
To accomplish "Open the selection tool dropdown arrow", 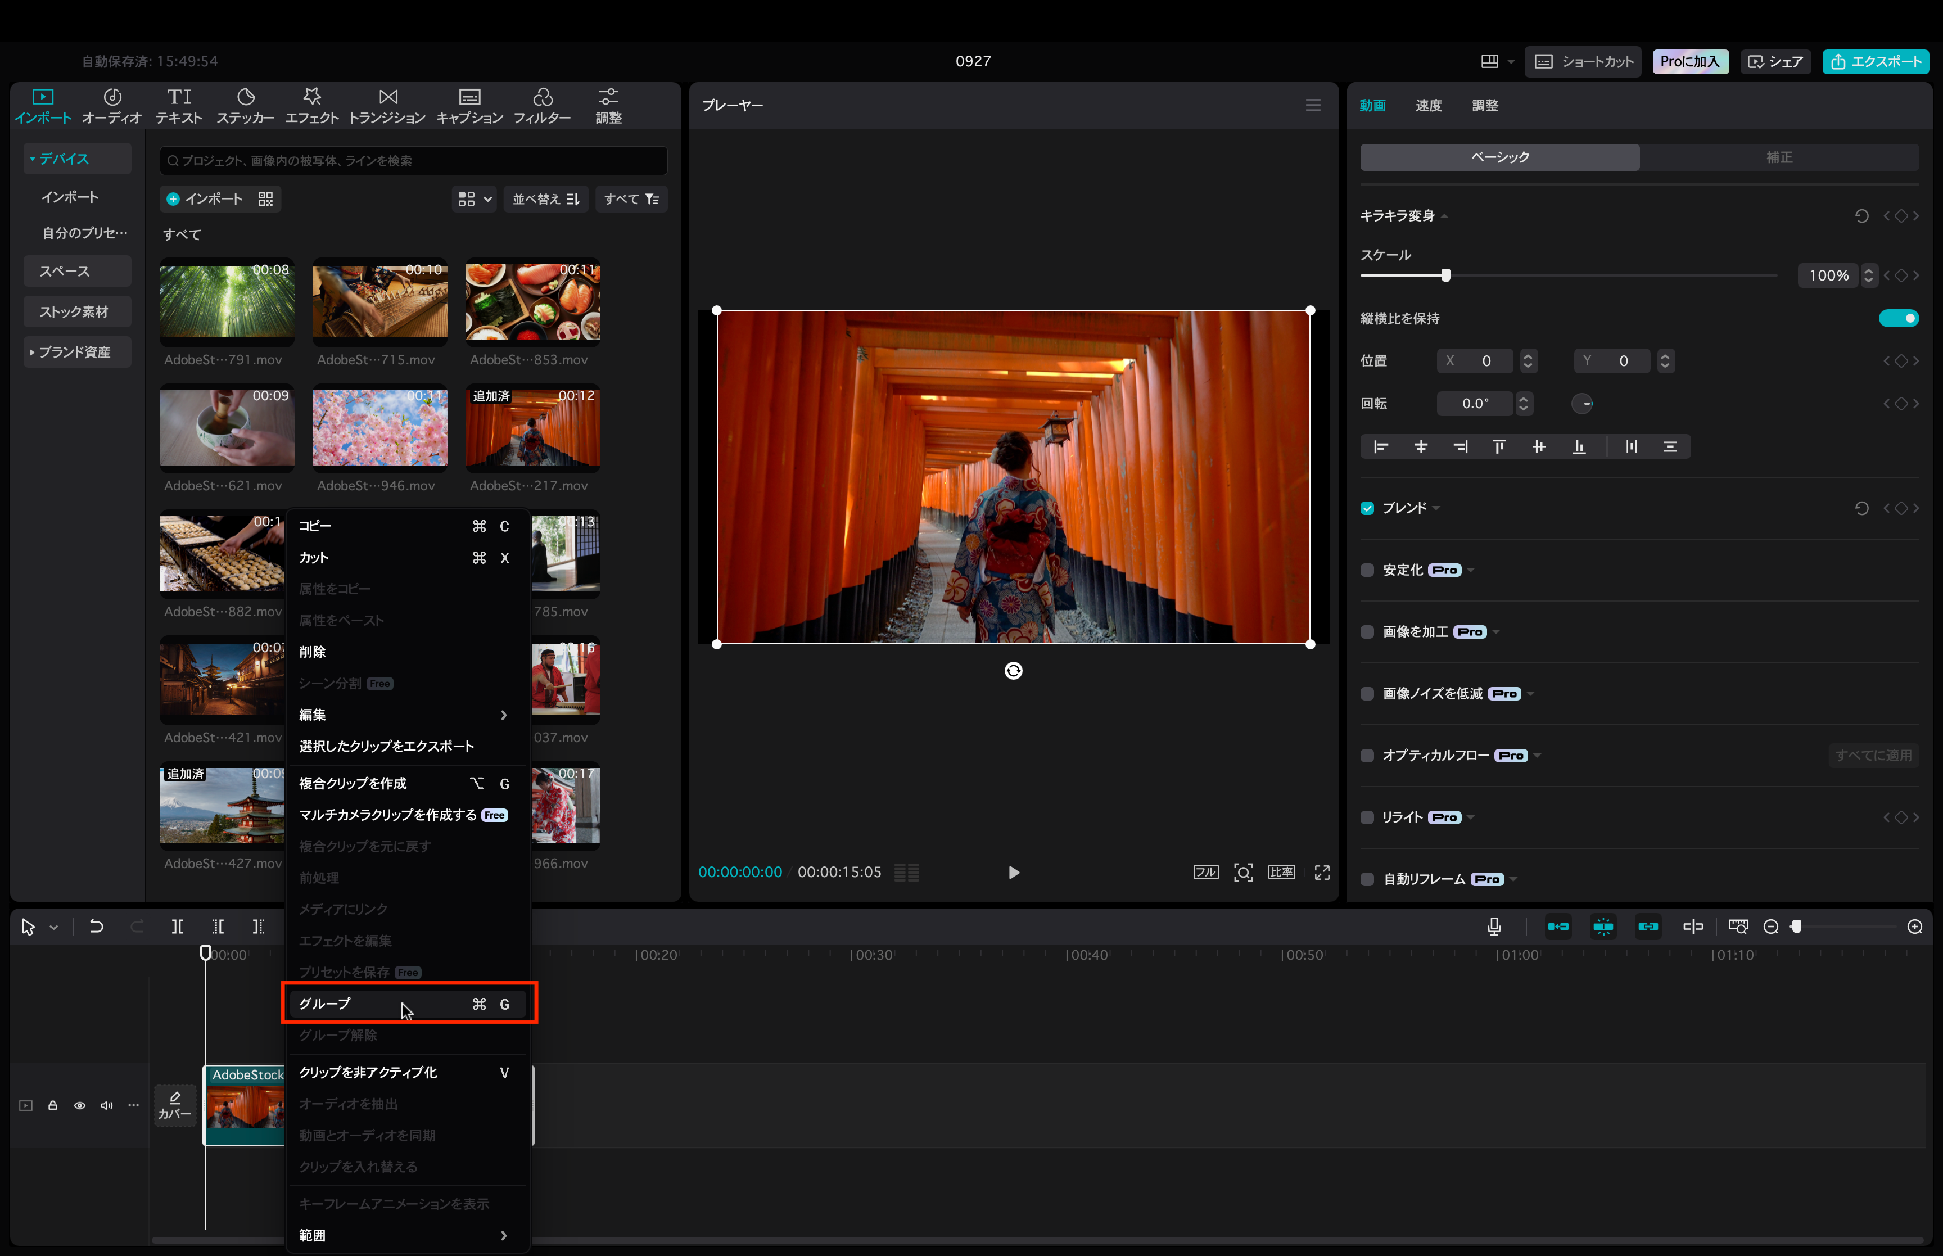I will click(x=54, y=927).
